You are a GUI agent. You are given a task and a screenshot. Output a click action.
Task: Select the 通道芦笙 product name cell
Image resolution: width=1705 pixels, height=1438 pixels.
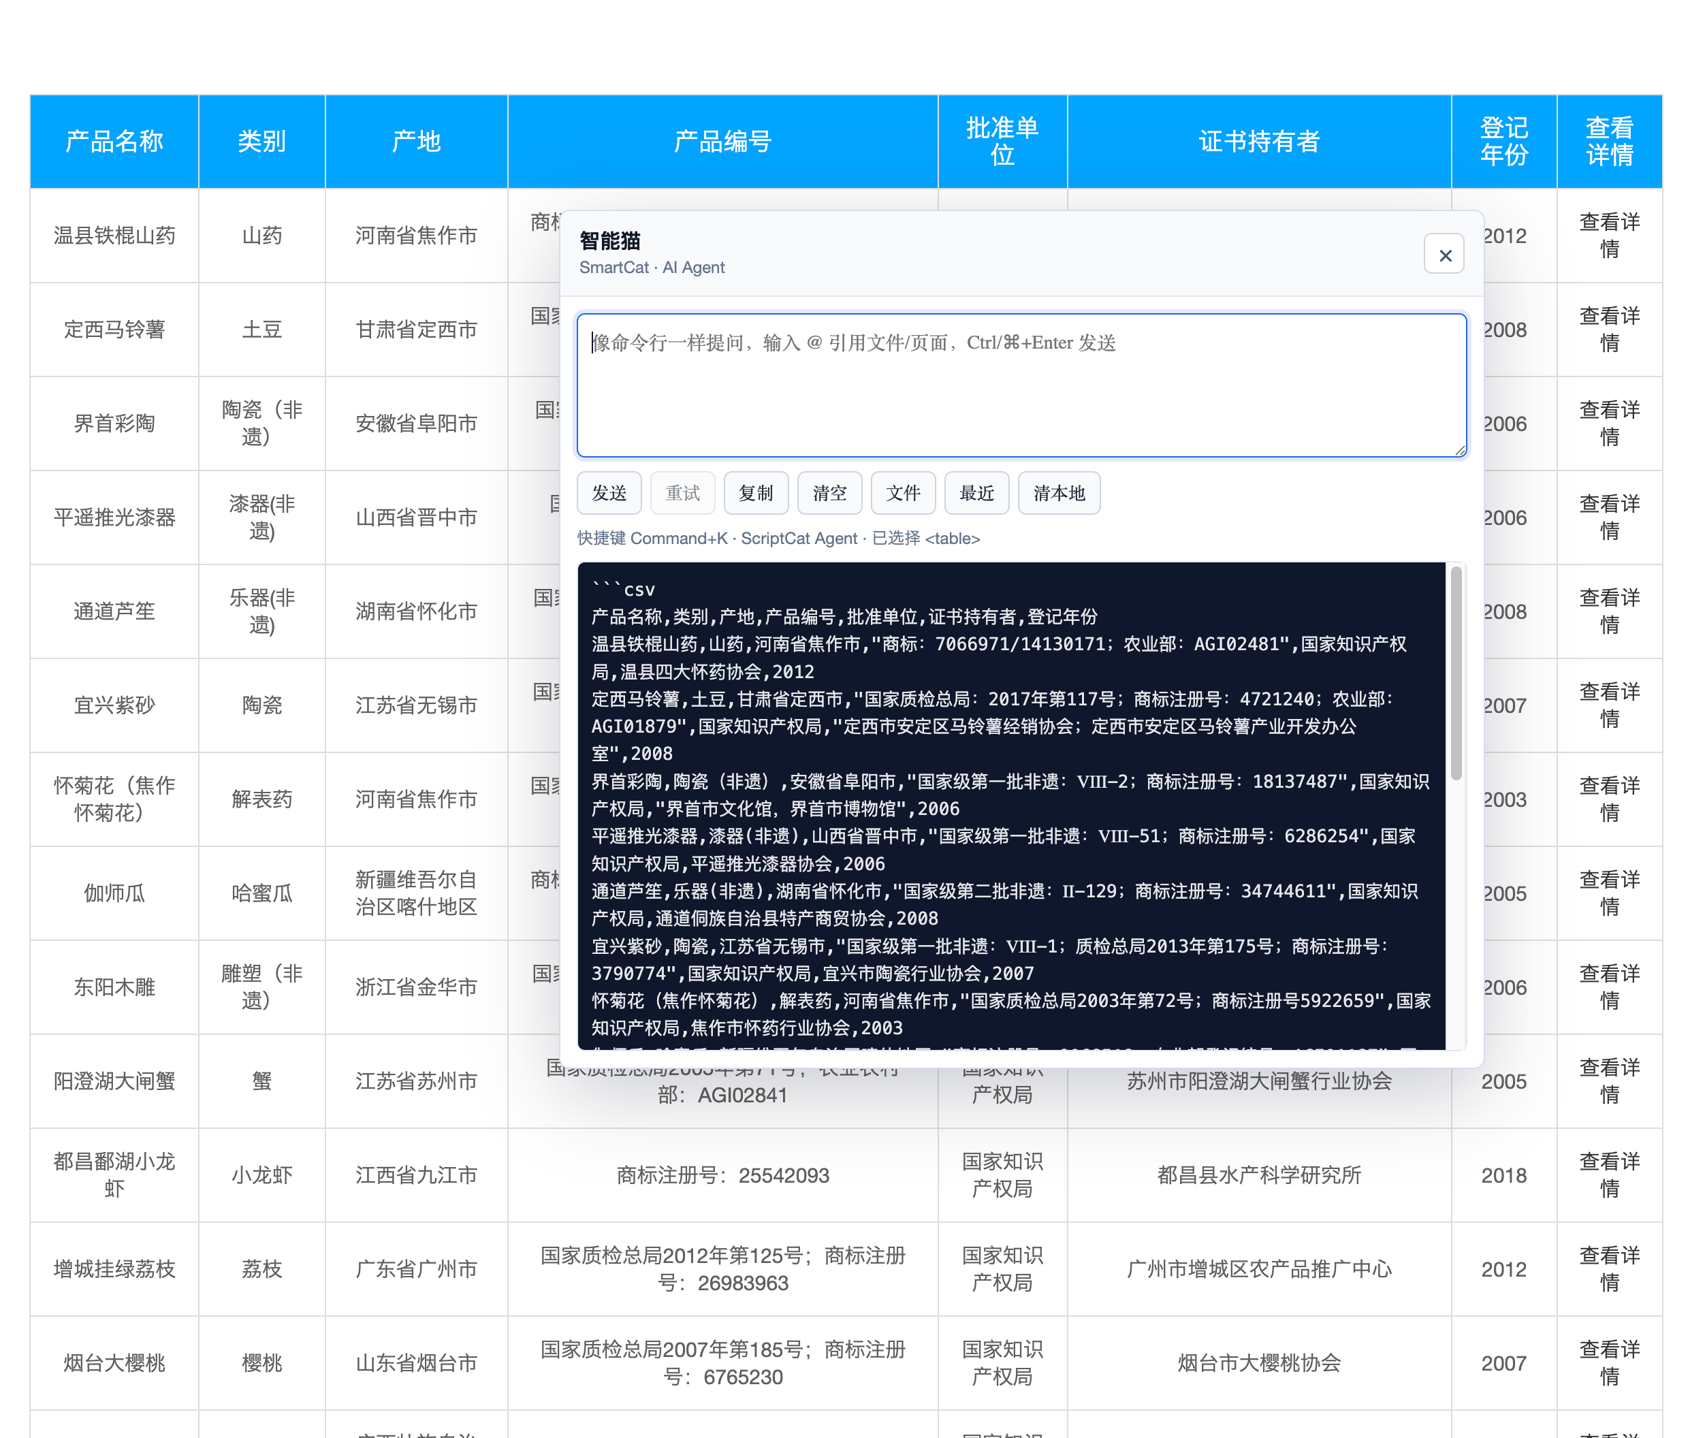pyautogui.click(x=114, y=611)
